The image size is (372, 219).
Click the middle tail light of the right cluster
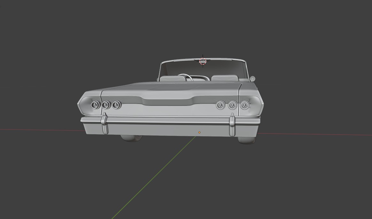coord(233,105)
